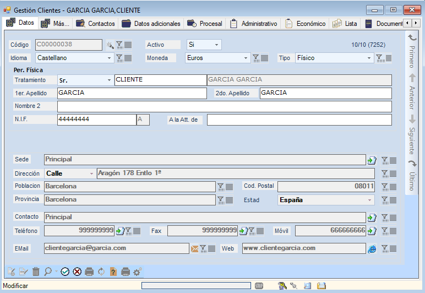Screen dimensions: 425x293
Task: Switch to the Contactos tab
Action: 96,24
